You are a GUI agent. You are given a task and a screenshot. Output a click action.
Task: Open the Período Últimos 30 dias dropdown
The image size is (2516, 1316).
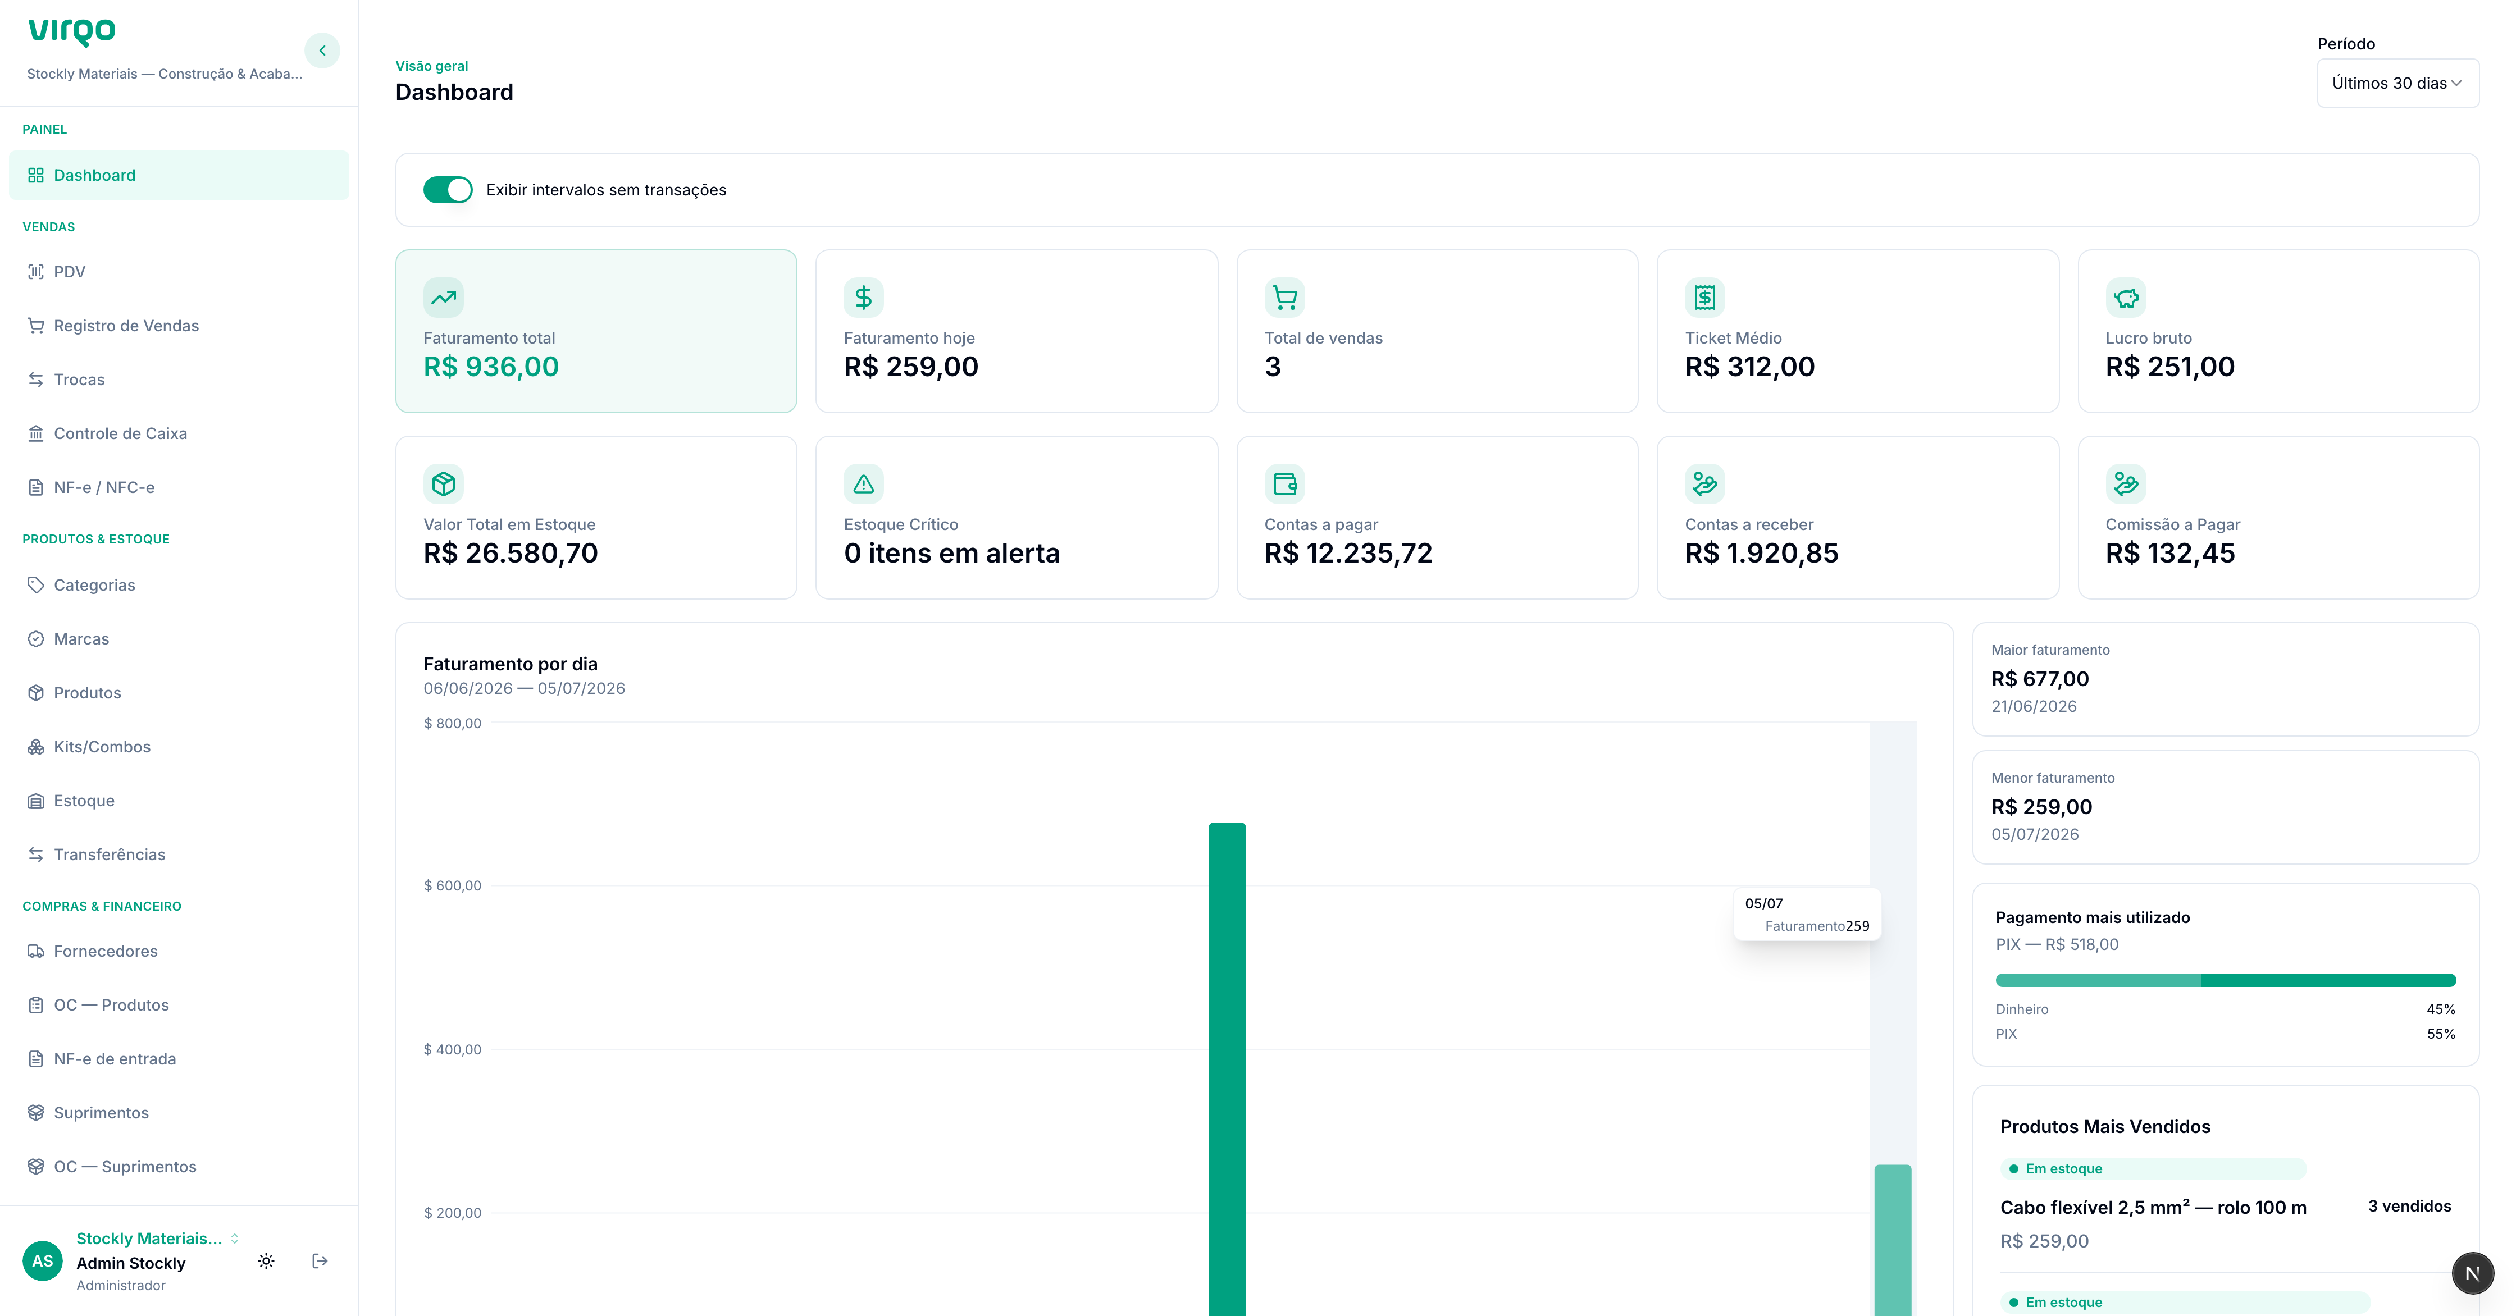click(2398, 83)
